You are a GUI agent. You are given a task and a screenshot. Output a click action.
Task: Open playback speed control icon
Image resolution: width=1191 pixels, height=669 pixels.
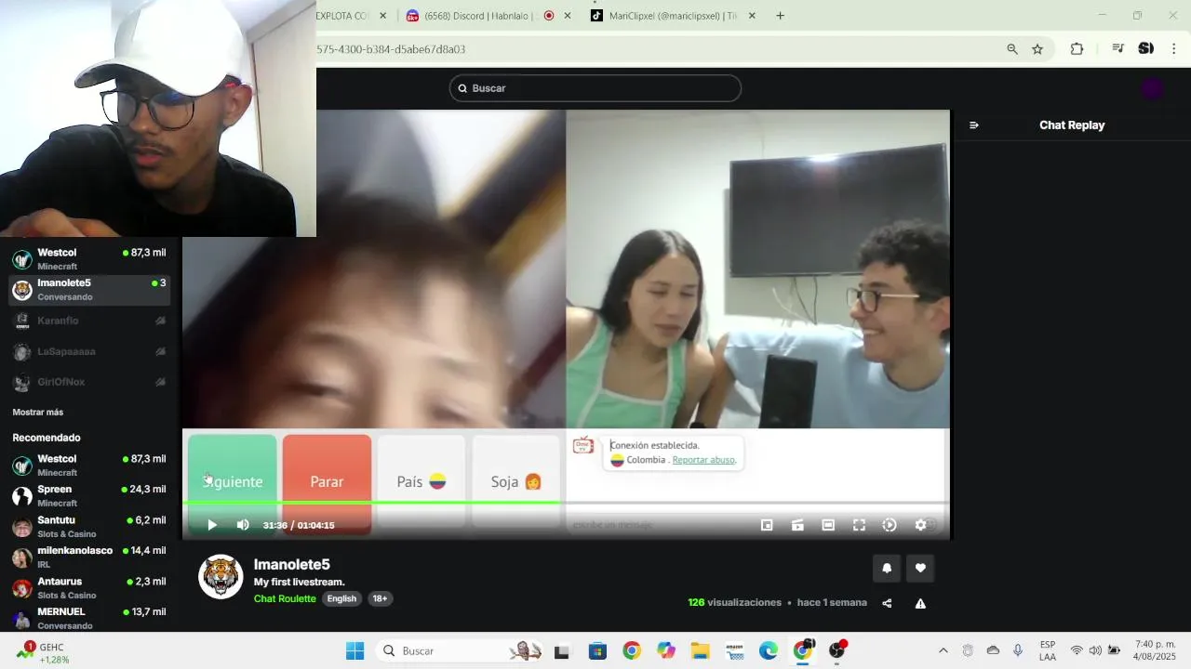click(x=890, y=525)
